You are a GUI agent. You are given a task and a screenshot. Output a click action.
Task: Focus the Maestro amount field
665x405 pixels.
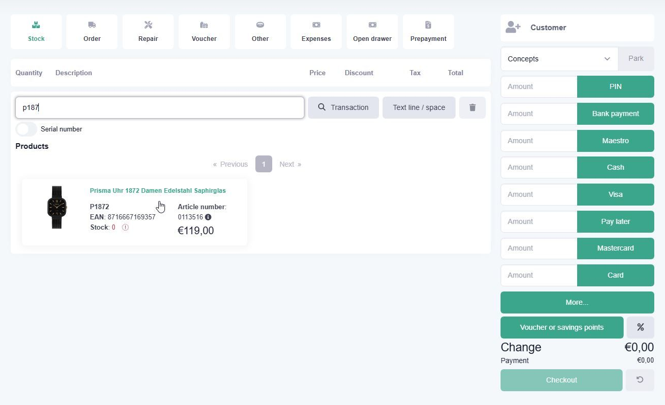coord(539,141)
